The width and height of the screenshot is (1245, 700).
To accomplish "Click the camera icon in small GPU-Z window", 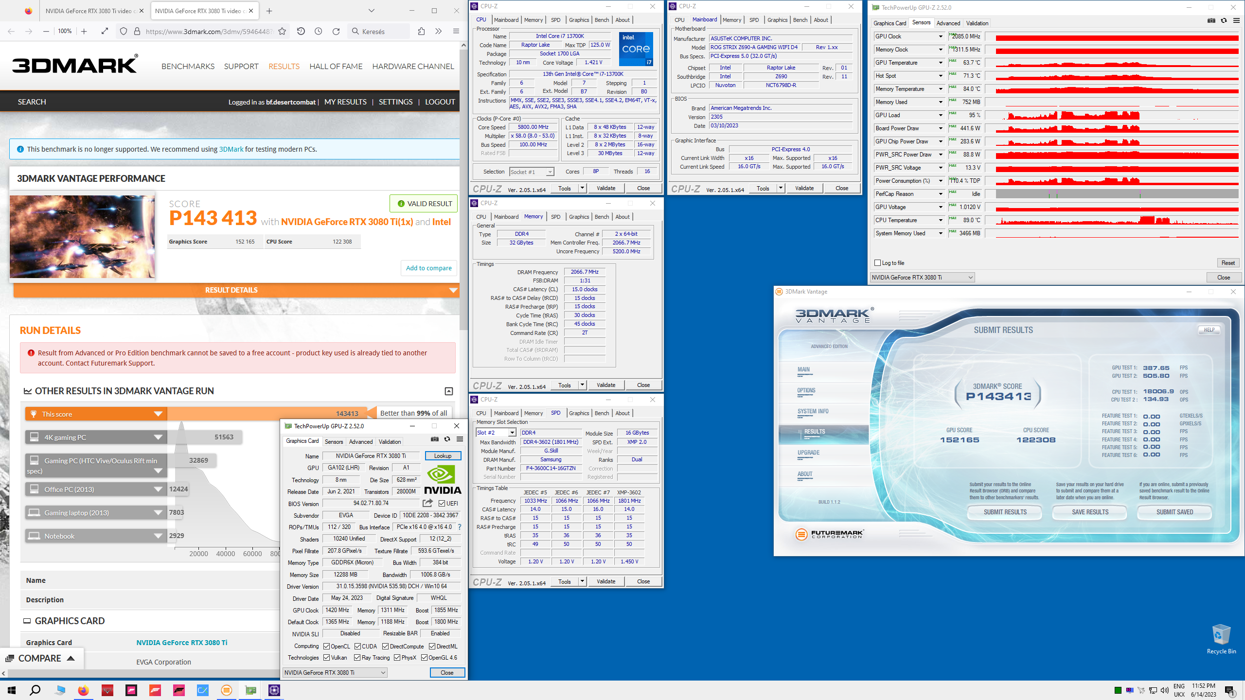I will [x=434, y=439].
